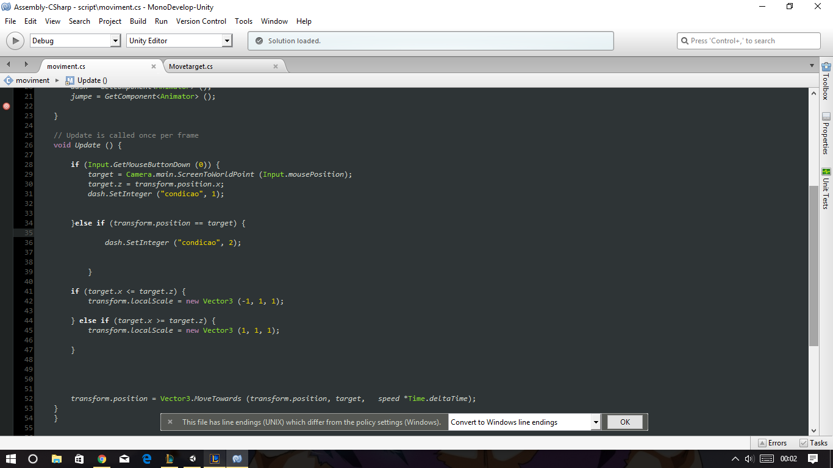Open Google Chrome from the taskbar
Screen dimensions: 833x468
click(x=102, y=459)
